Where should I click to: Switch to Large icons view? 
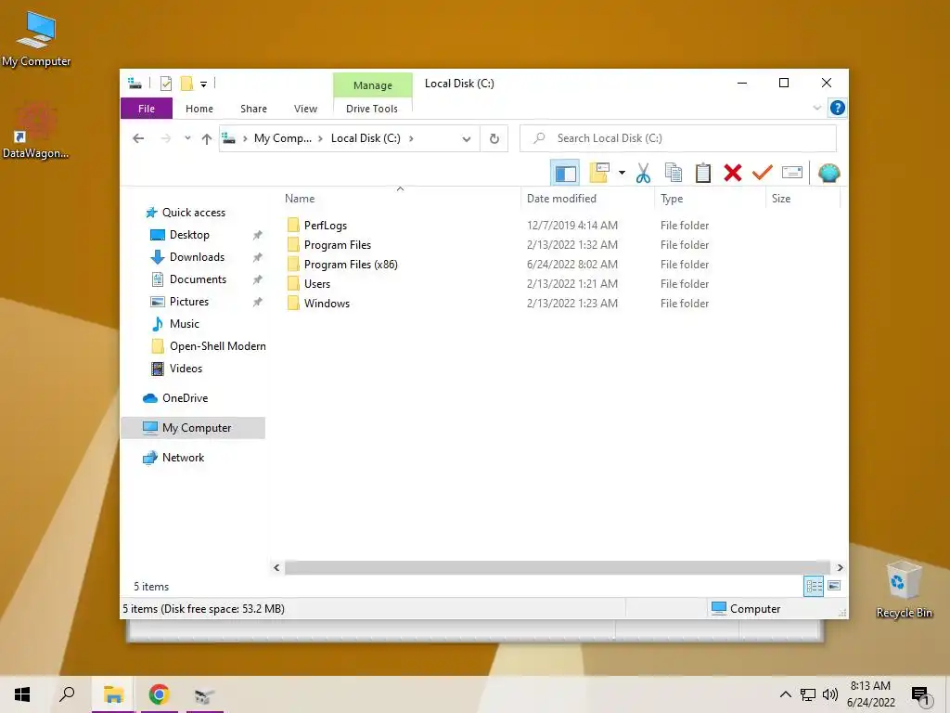[x=834, y=586]
